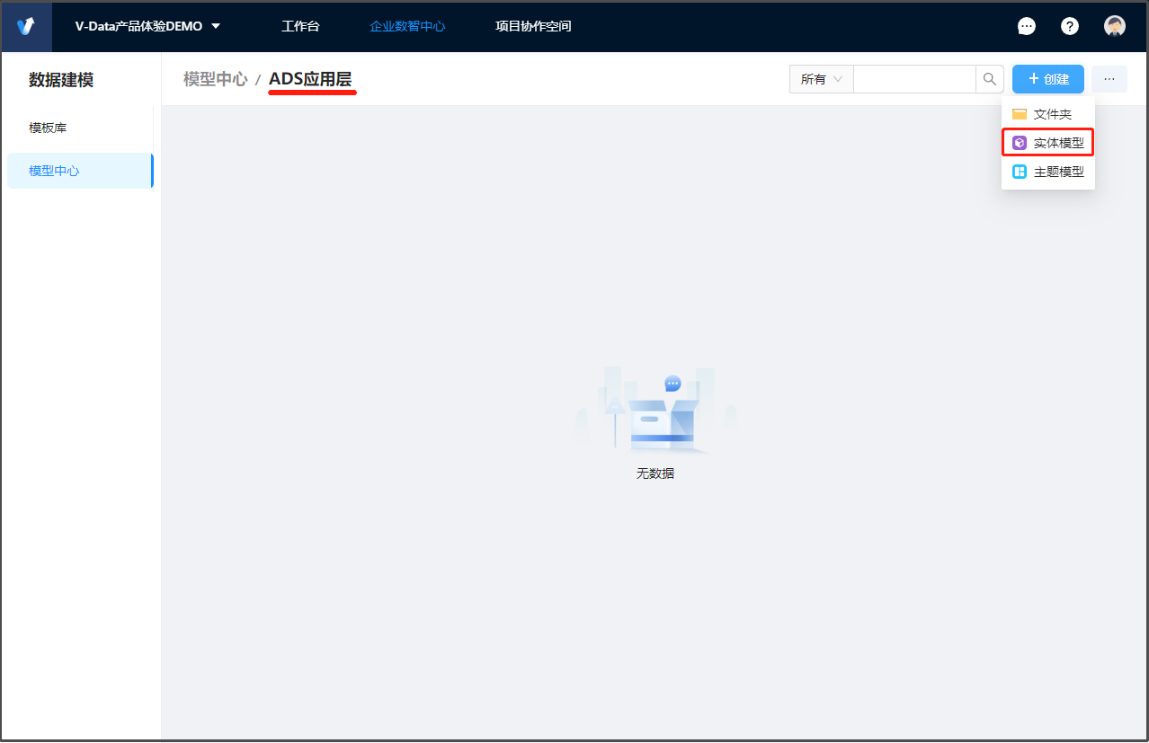Select 模型中心 in the left sidebar

54,171
